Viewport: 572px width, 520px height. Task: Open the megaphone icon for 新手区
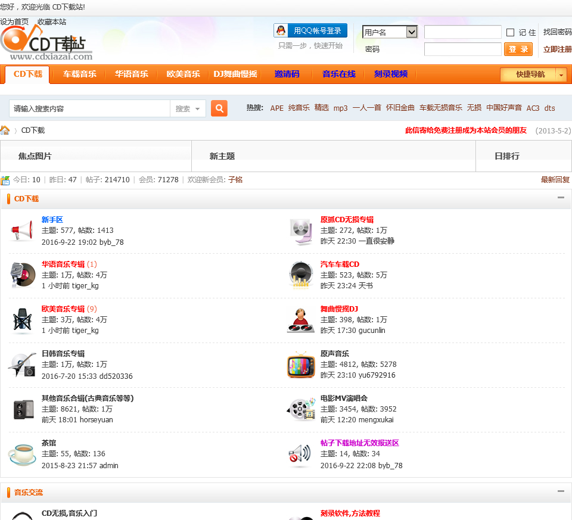tap(22, 231)
